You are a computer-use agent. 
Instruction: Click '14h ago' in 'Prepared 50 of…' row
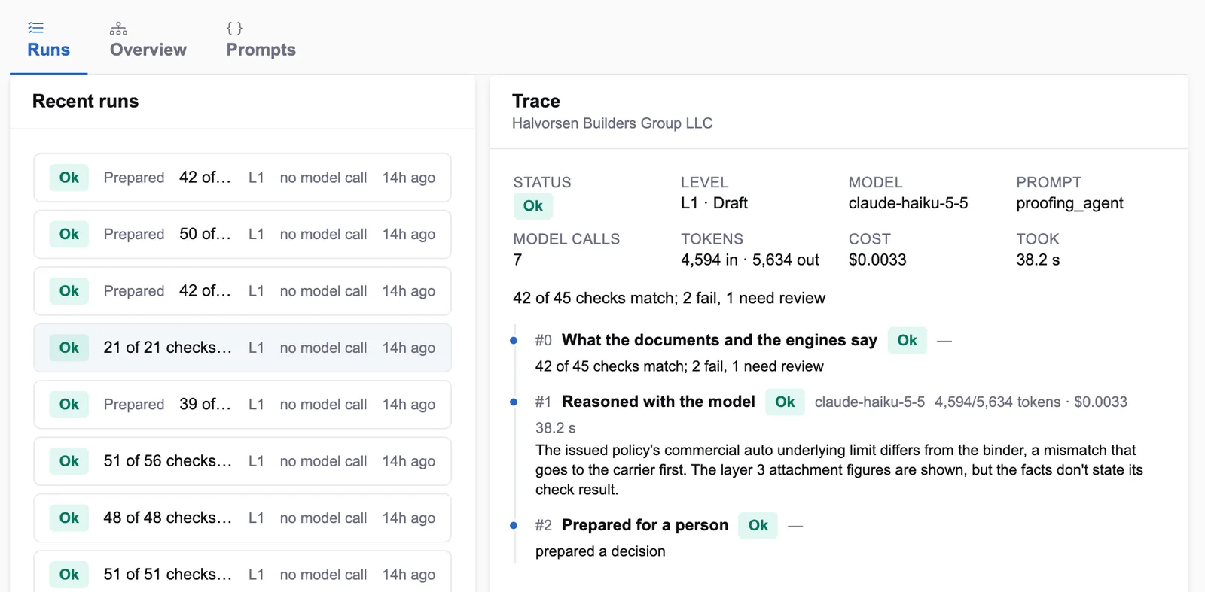[409, 234]
